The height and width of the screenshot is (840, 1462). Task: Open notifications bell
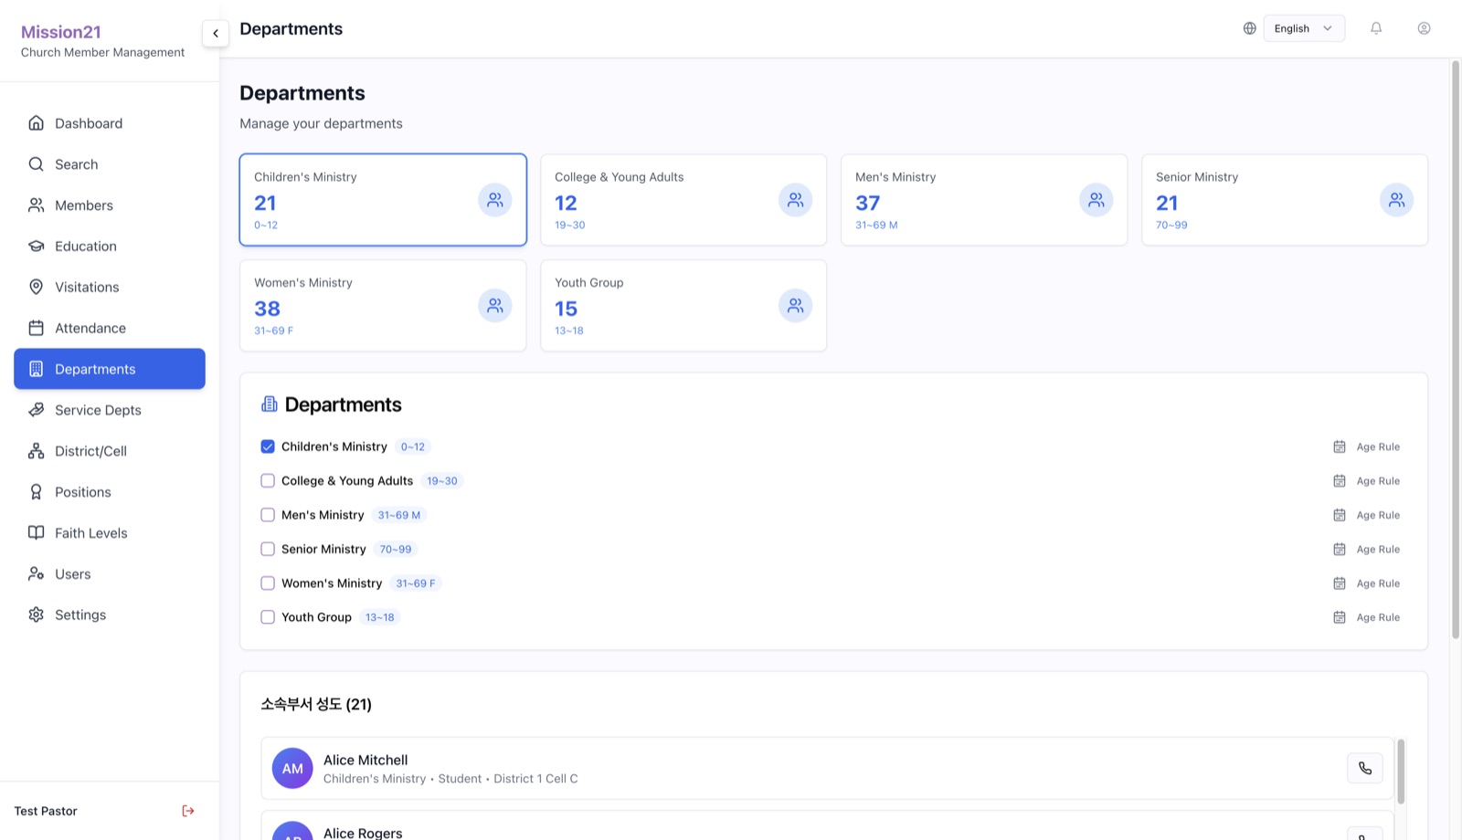click(x=1376, y=28)
